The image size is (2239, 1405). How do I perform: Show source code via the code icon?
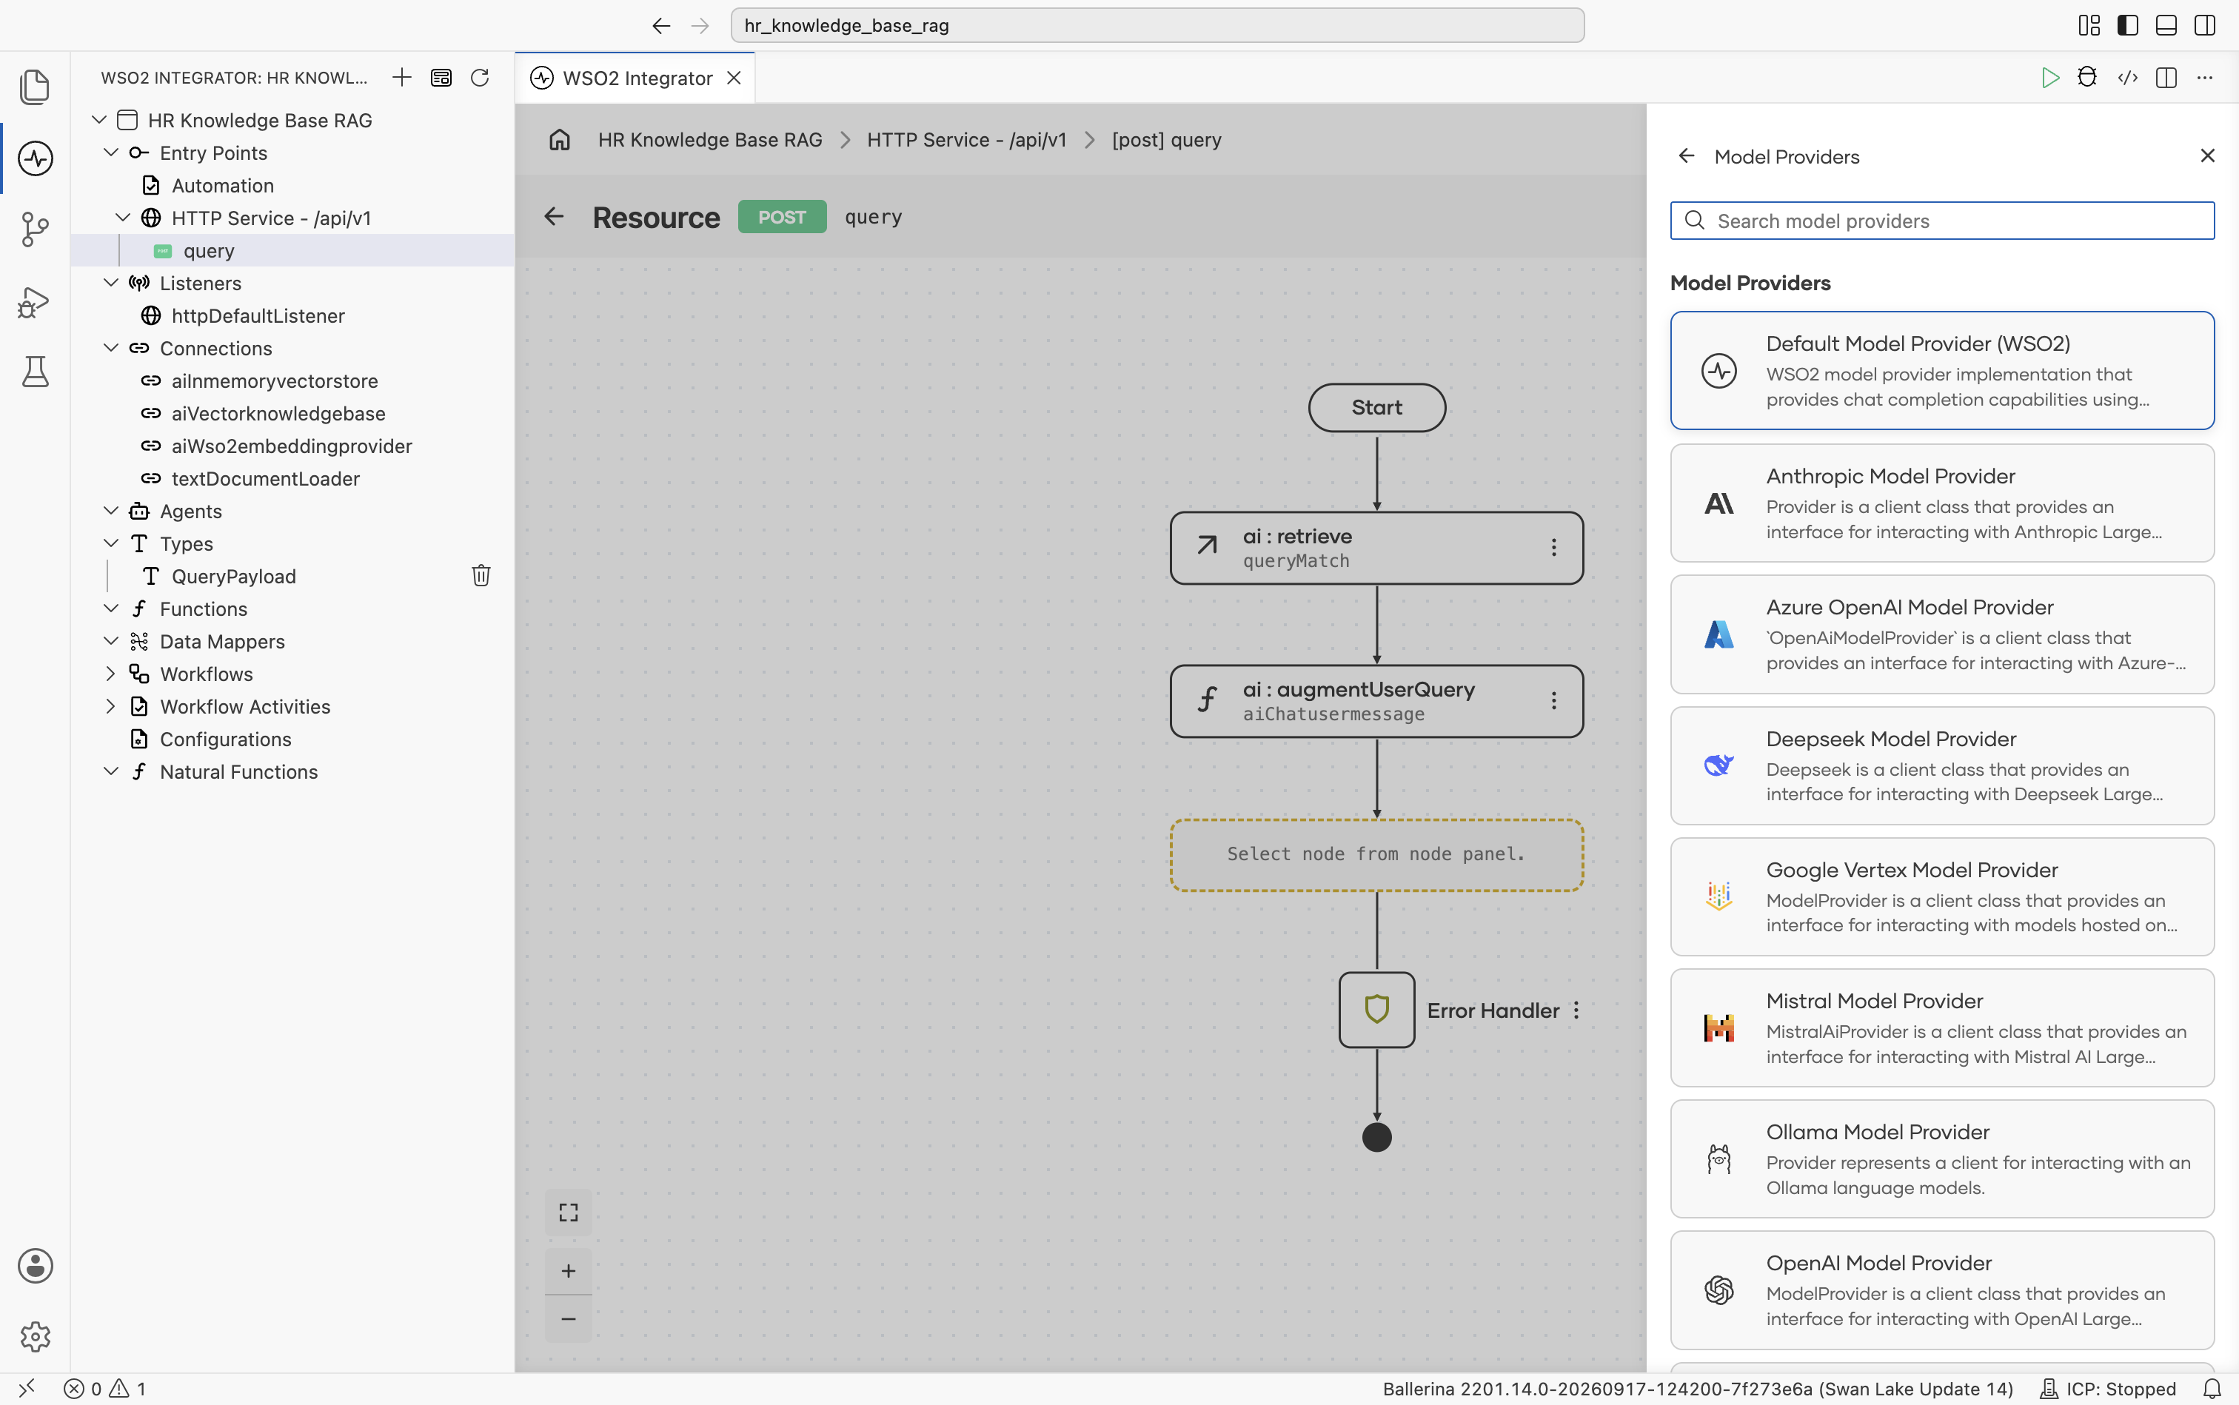[x=2127, y=77]
